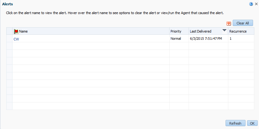The width and height of the screenshot is (259, 129).
Task: Confirm with the OK button
Action: coord(252,123)
